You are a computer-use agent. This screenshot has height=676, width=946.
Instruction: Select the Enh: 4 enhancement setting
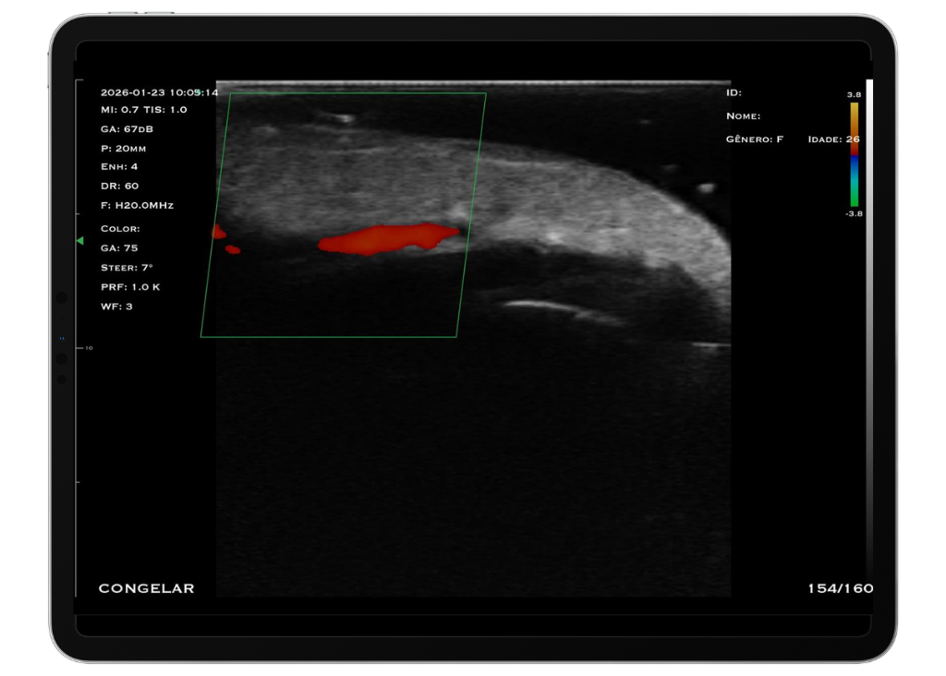[x=119, y=166]
